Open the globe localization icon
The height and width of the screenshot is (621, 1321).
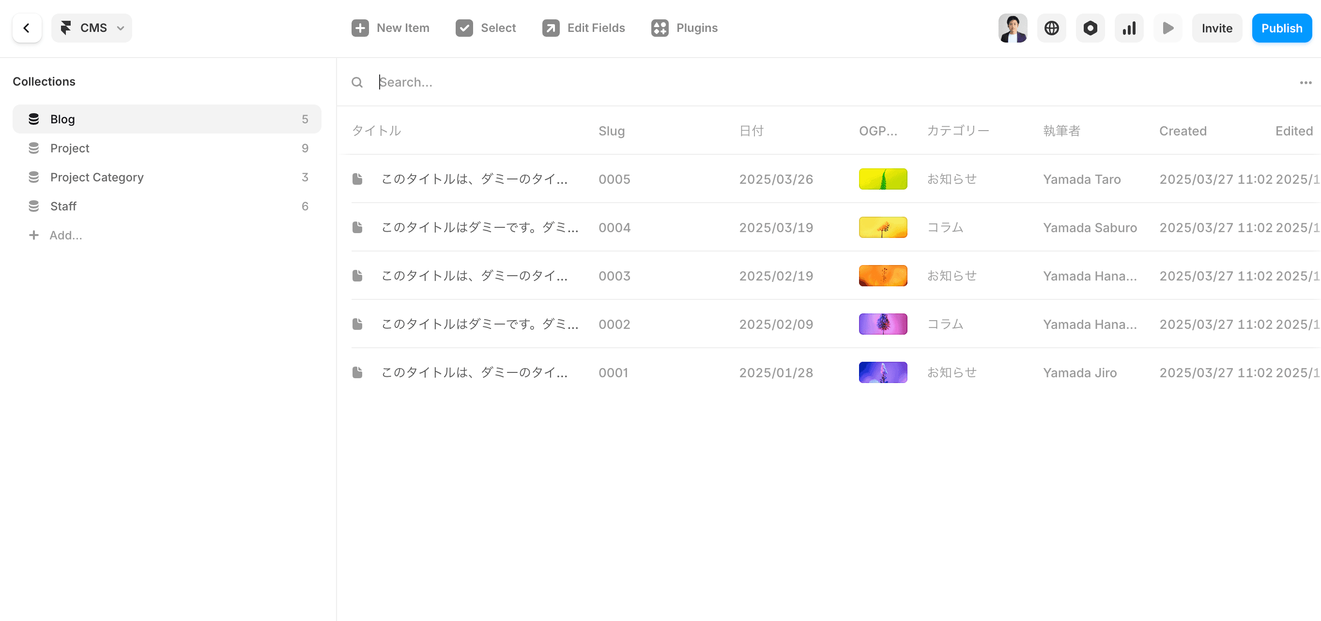(1051, 28)
